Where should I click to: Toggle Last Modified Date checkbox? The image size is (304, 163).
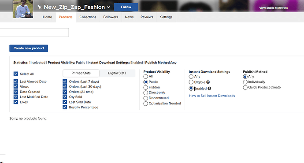pyautogui.click(x=16, y=97)
